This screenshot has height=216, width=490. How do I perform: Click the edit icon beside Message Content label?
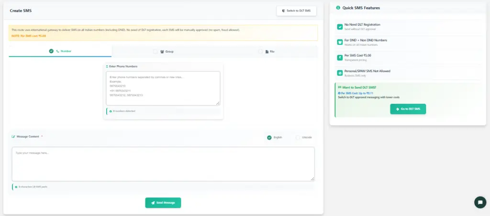pos(13,137)
